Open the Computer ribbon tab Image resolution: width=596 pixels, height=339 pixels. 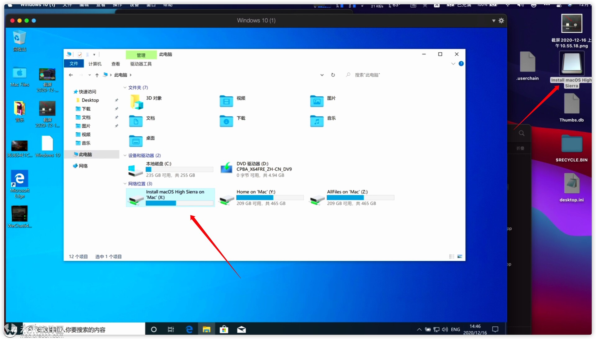(x=95, y=64)
